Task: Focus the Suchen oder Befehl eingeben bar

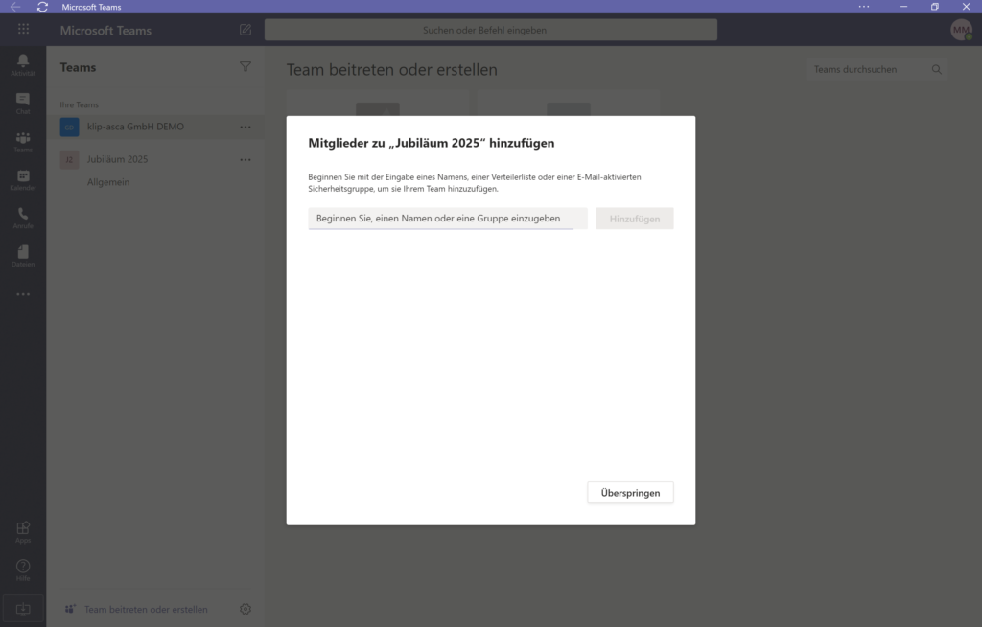Action: [491, 30]
